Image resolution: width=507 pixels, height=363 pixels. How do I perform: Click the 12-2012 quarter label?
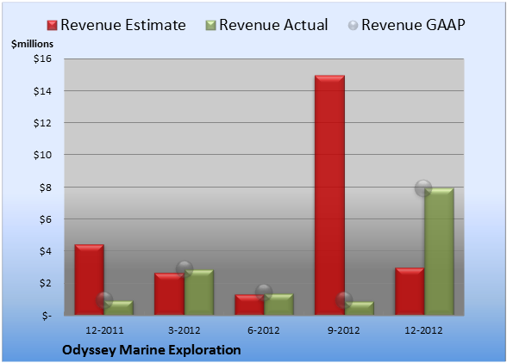423,330
